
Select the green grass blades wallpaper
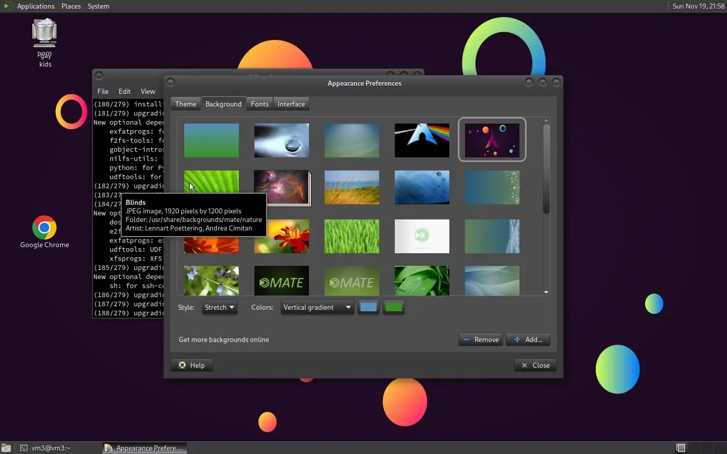click(x=352, y=236)
